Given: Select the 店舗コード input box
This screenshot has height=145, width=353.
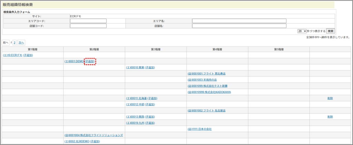Looking at the screenshot, I should click(x=88, y=26).
